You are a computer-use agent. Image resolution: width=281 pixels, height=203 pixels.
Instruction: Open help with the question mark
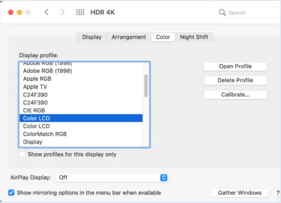tap(277, 193)
